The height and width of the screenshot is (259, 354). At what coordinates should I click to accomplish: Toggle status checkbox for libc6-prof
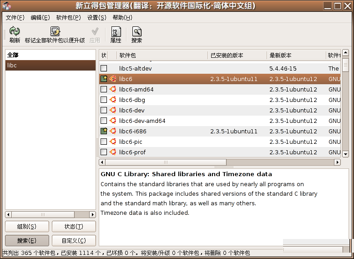(x=104, y=152)
